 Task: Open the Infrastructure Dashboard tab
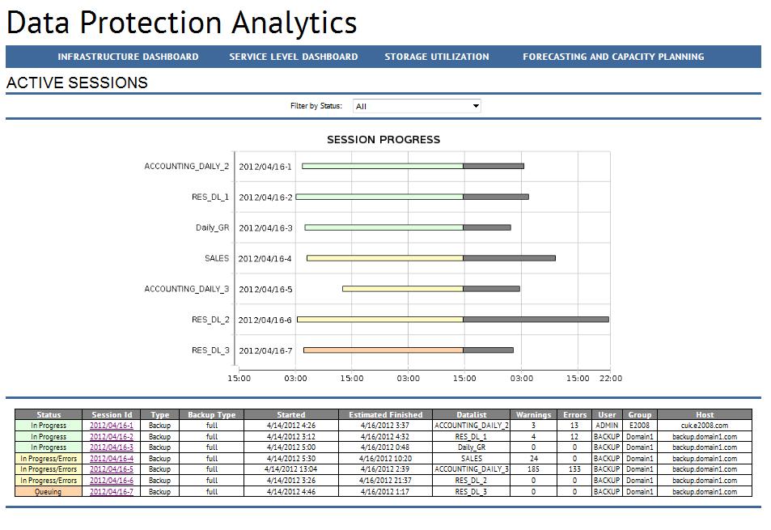tap(128, 57)
